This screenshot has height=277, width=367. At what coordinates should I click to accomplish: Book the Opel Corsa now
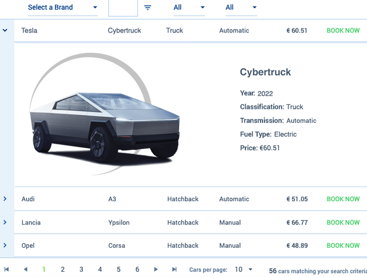(343, 245)
